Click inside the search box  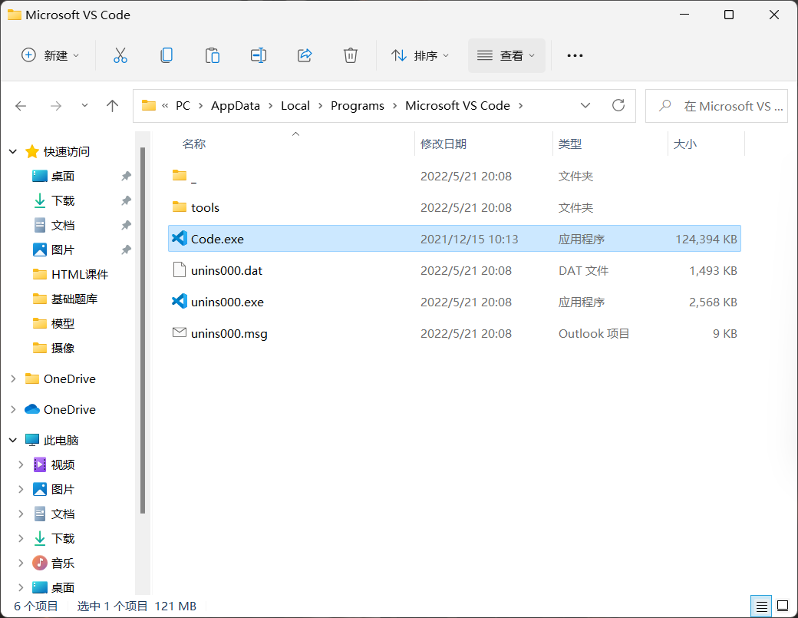click(721, 105)
